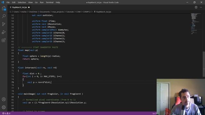Click the for loop line with MAX_STEPS
The height and width of the screenshot is (115, 205).
point(42,76)
